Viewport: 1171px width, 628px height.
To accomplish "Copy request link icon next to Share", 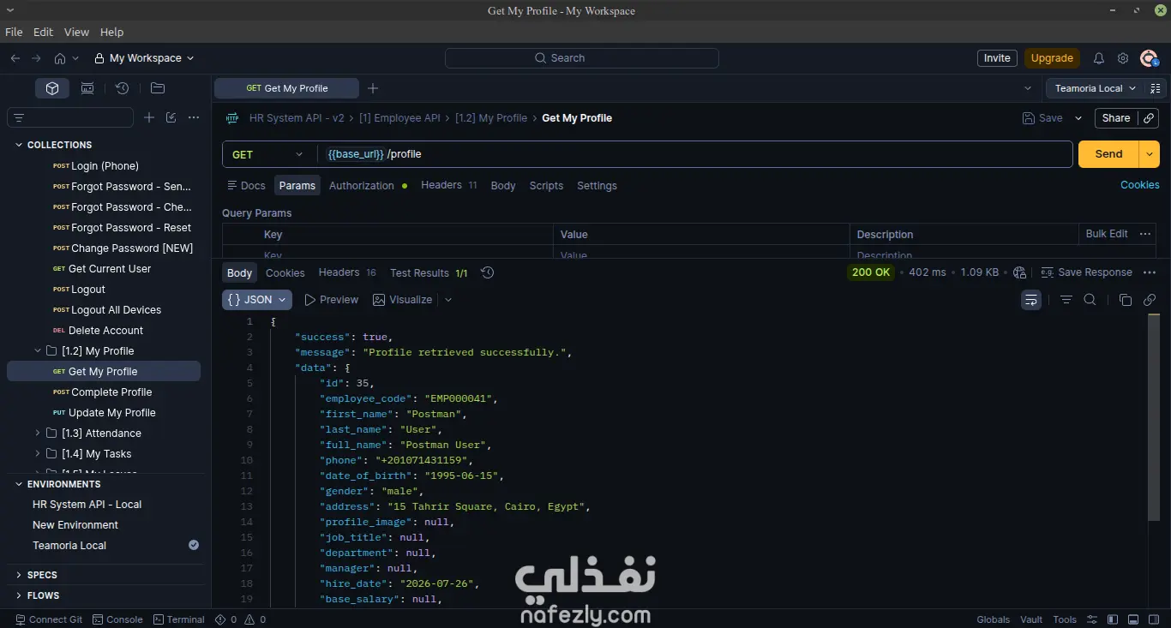I will pyautogui.click(x=1150, y=118).
